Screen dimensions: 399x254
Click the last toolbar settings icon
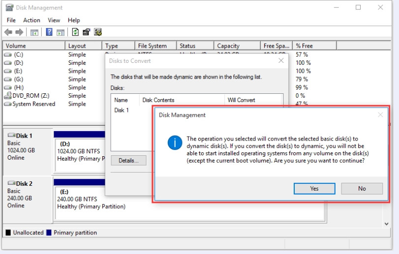click(98, 32)
